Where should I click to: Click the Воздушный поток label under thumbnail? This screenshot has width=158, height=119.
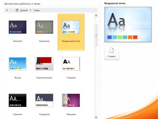click(71, 41)
